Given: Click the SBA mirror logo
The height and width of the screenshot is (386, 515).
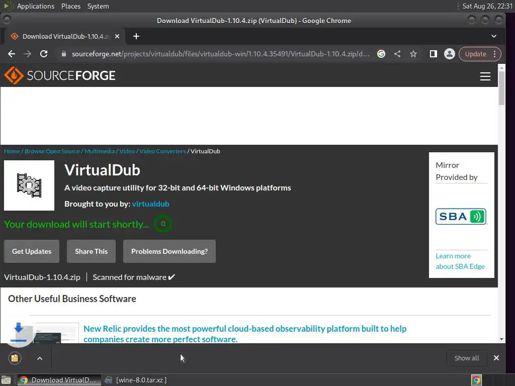Looking at the screenshot, I should tap(461, 217).
